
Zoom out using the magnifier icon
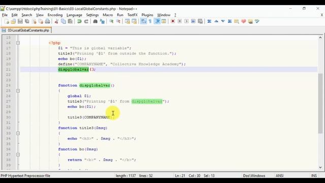coord(118,21)
